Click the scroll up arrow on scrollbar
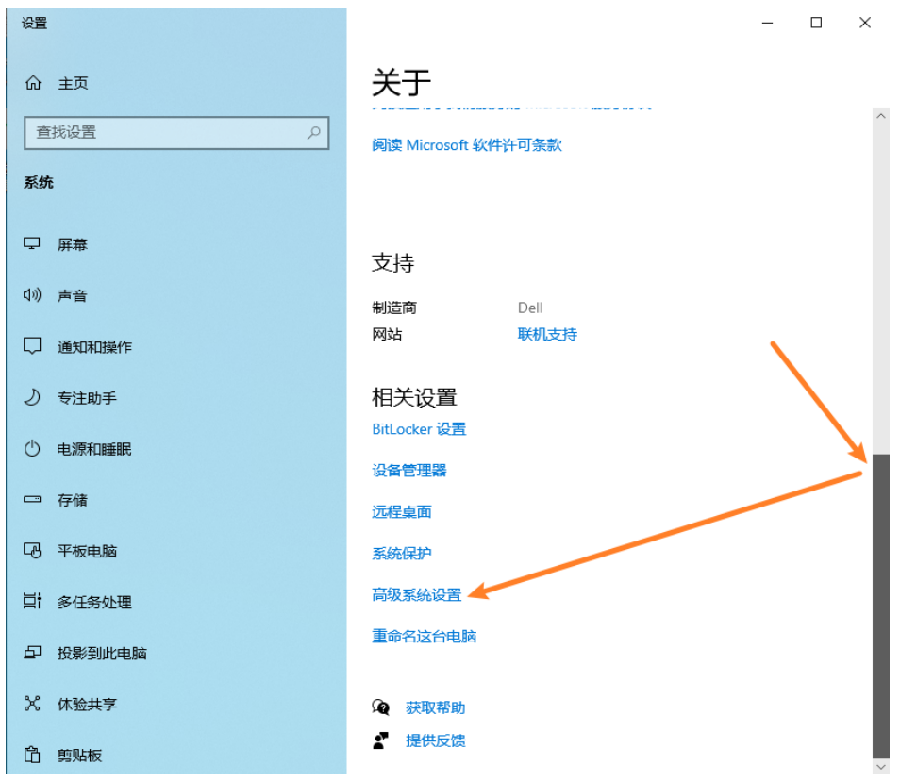 point(881,116)
